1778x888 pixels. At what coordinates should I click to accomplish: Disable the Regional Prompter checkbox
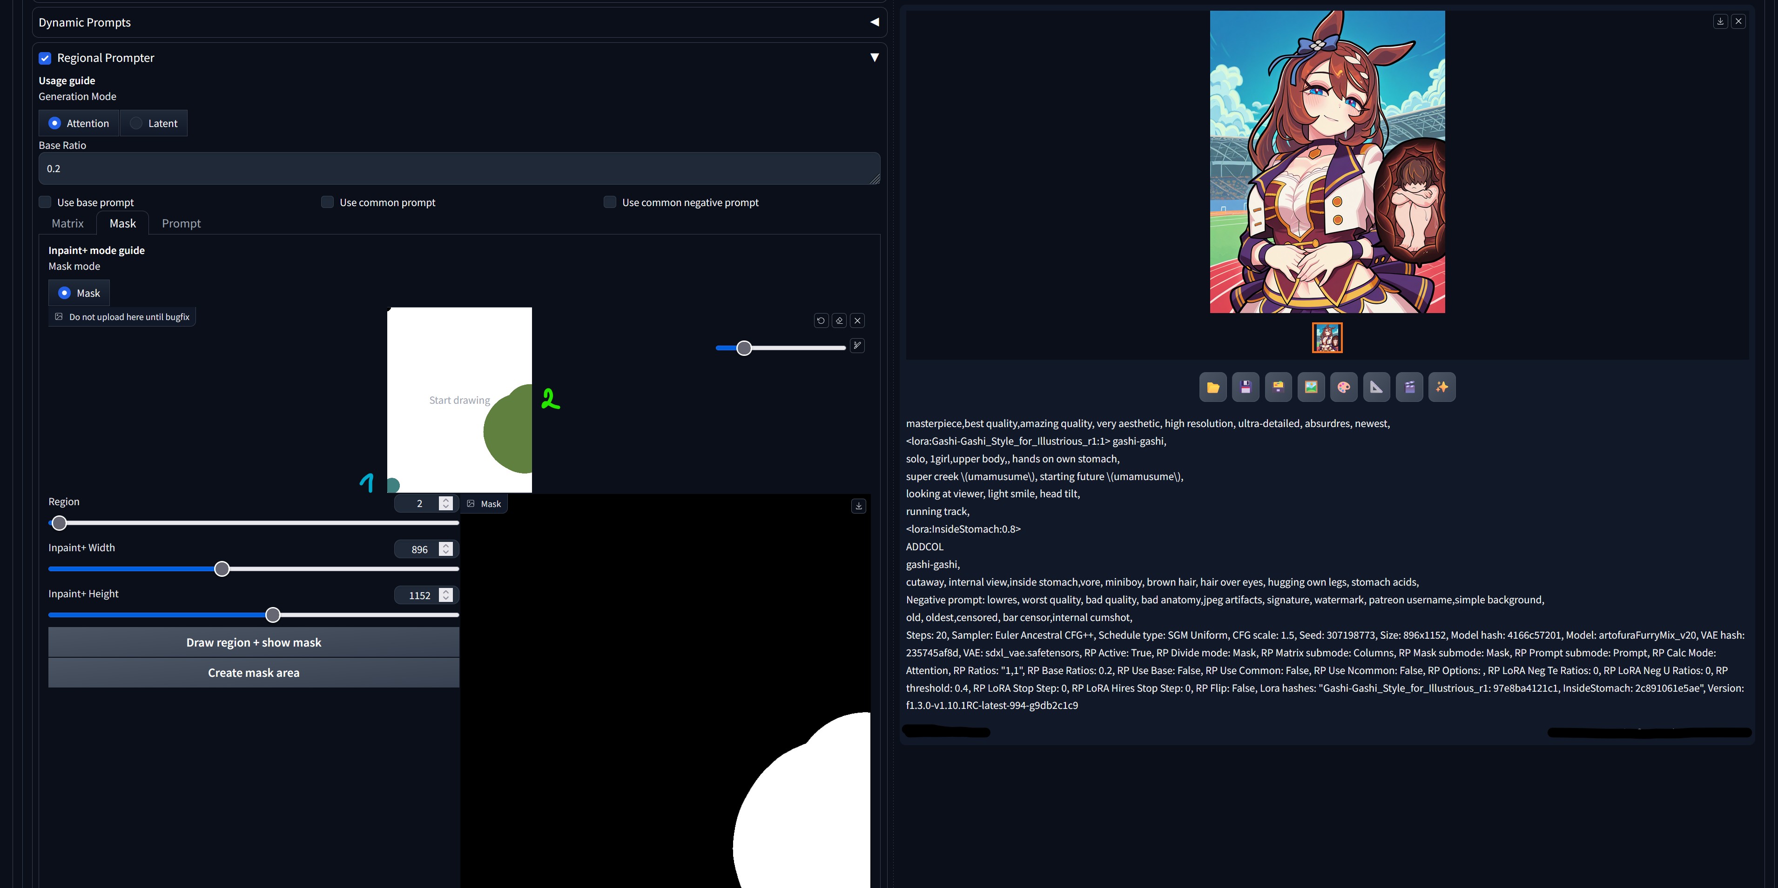coord(45,58)
